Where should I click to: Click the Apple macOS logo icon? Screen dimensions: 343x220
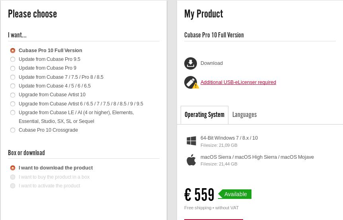[x=191, y=160]
